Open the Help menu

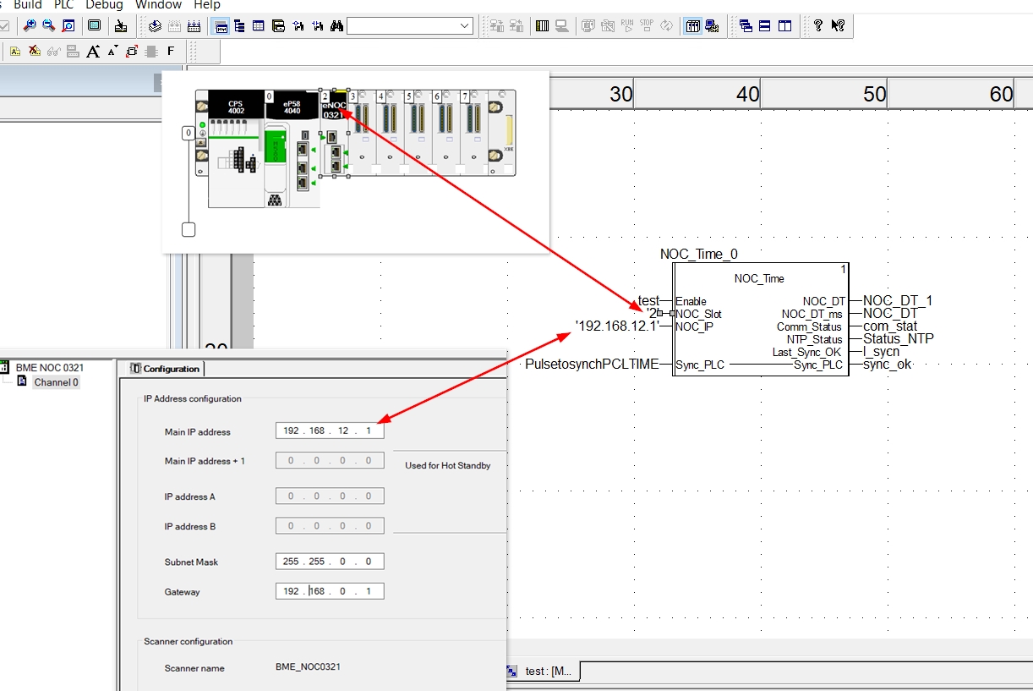[x=207, y=5]
